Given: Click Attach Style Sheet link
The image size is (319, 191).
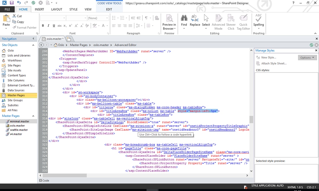Looking at the screenshot, I should pyautogui.click(x=274, y=63).
